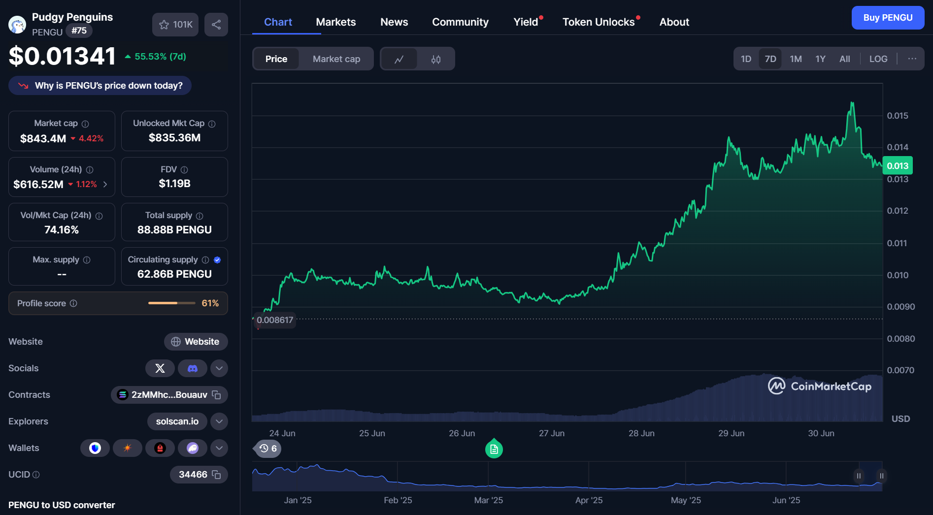Screen dimensions: 933x515
Task: Copy the UCID 34466
Action: click(x=216, y=475)
